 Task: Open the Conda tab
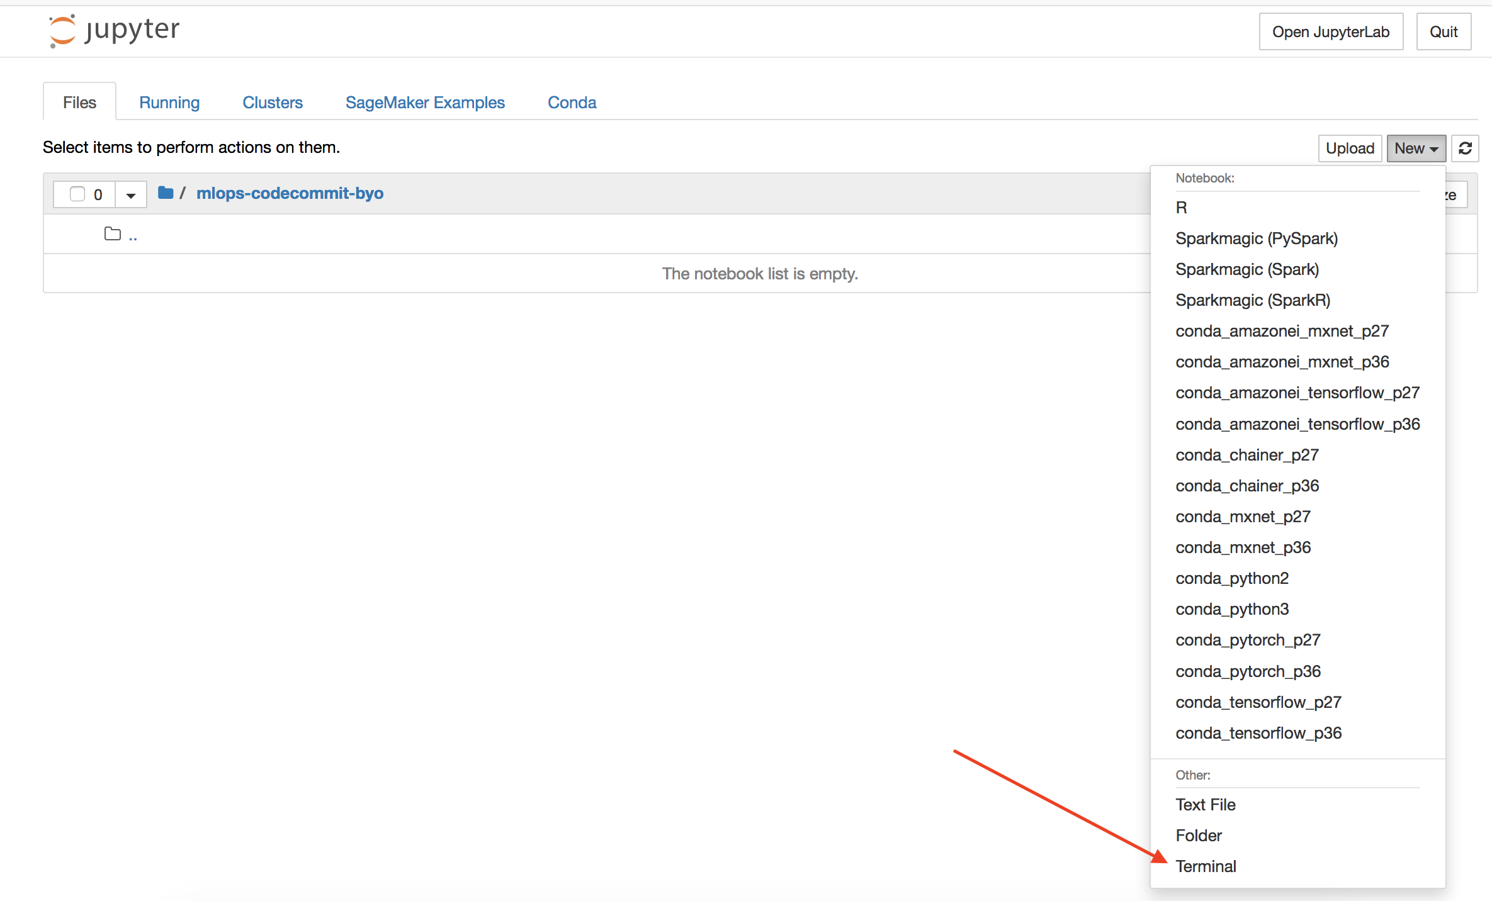(x=572, y=102)
